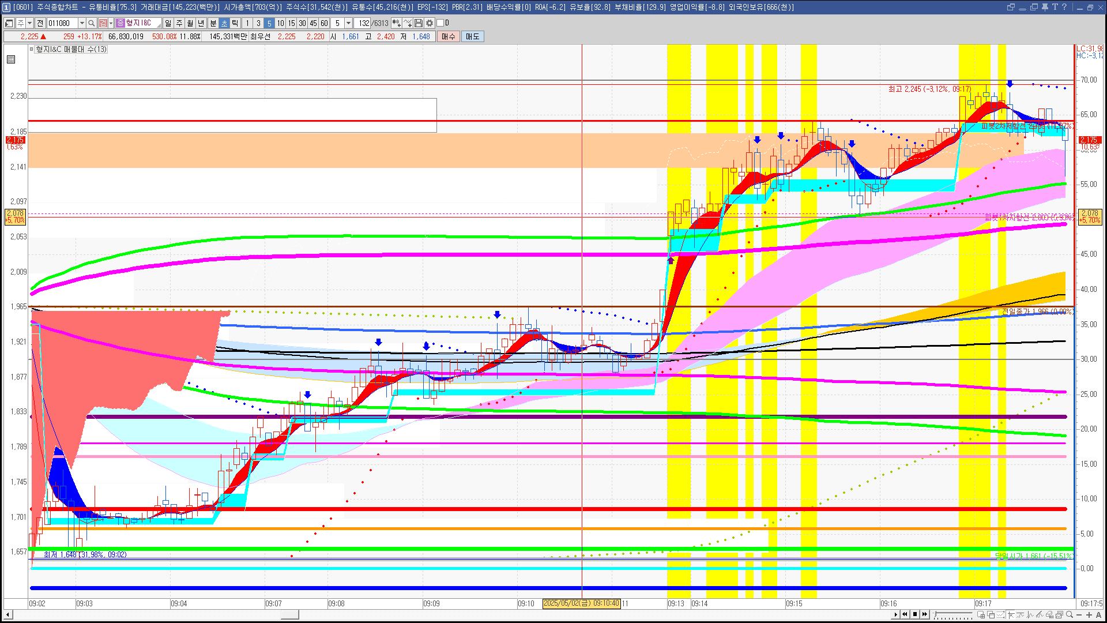1107x623 pixels.
Task: Open the interval value 5 dropdown
Action: pyautogui.click(x=348, y=23)
